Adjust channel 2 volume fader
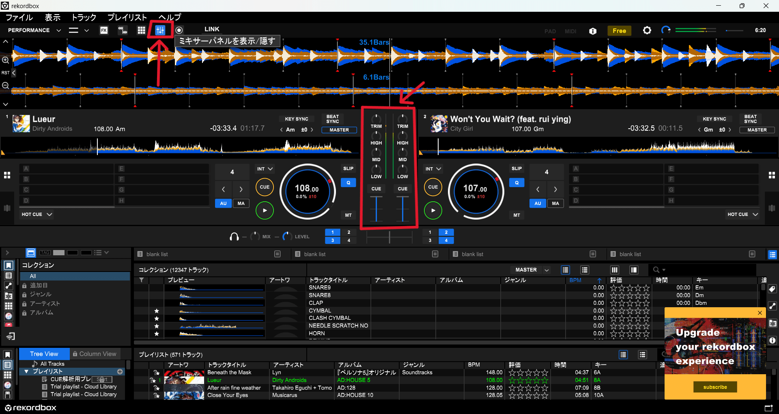 pyautogui.click(x=402, y=209)
